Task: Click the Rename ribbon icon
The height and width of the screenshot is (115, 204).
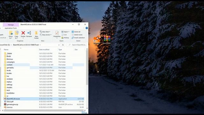Action: click(x=29, y=34)
